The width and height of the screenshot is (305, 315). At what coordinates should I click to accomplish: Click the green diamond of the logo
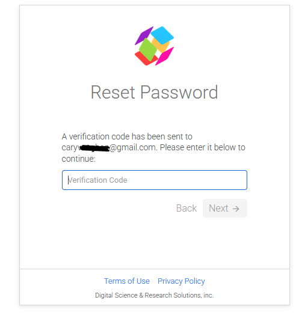[148, 50]
